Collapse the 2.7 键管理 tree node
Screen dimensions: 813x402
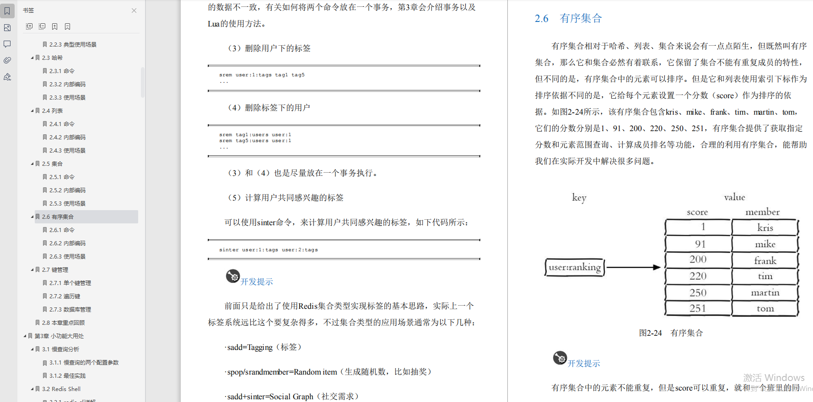coord(32,270)
